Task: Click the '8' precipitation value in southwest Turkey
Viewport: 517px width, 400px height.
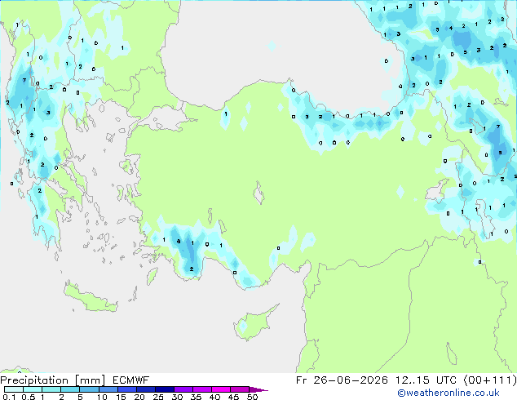Action: coord(179,242)
